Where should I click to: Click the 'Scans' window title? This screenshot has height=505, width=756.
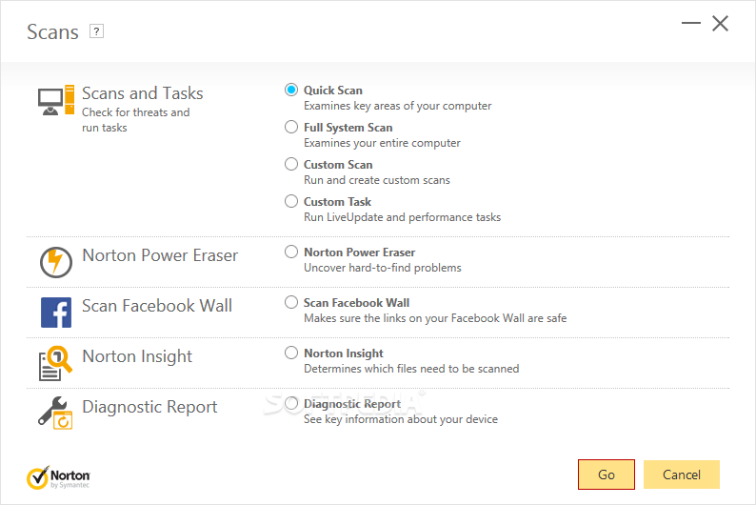click(x=52, y=31)
